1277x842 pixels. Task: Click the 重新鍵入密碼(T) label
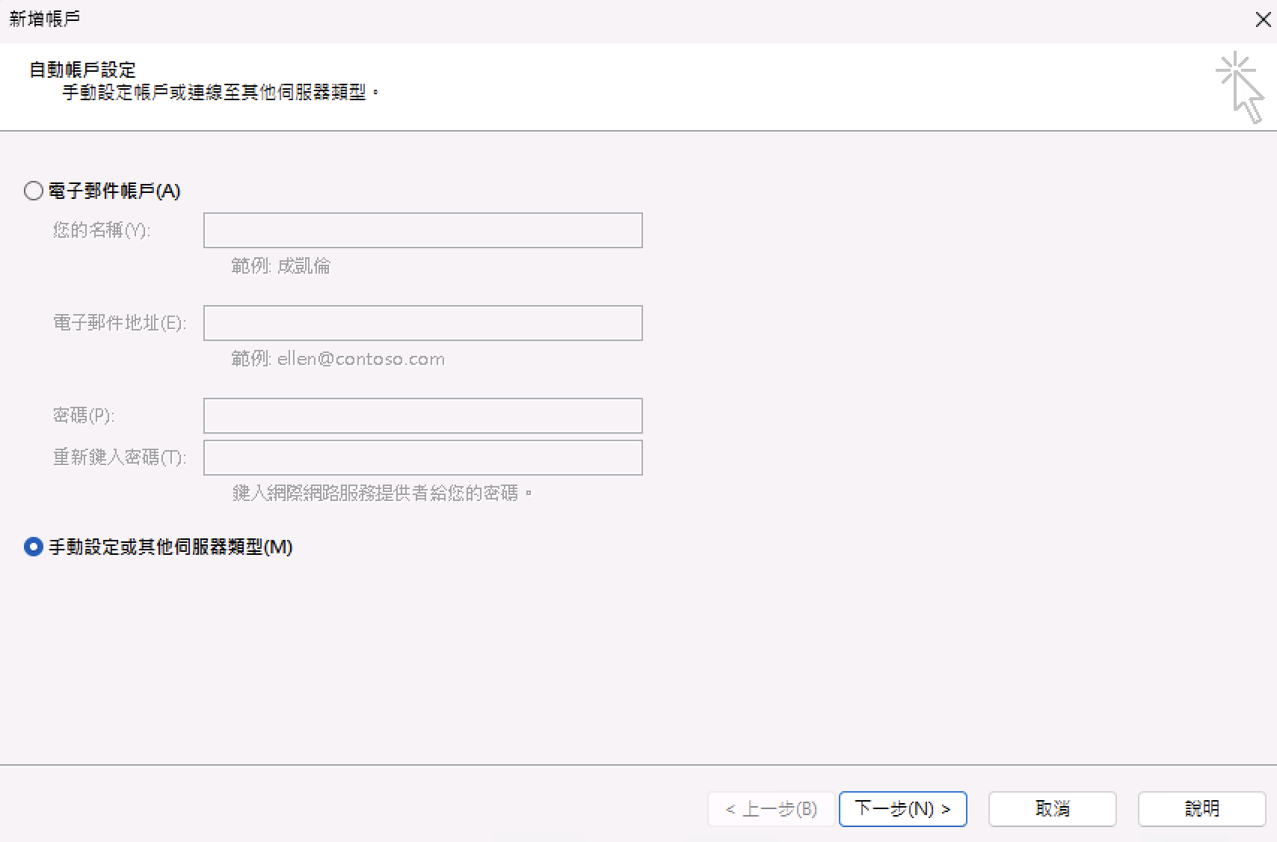120,458
